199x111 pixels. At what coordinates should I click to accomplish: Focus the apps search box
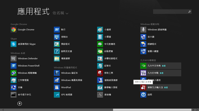click(x=172, y=12)
